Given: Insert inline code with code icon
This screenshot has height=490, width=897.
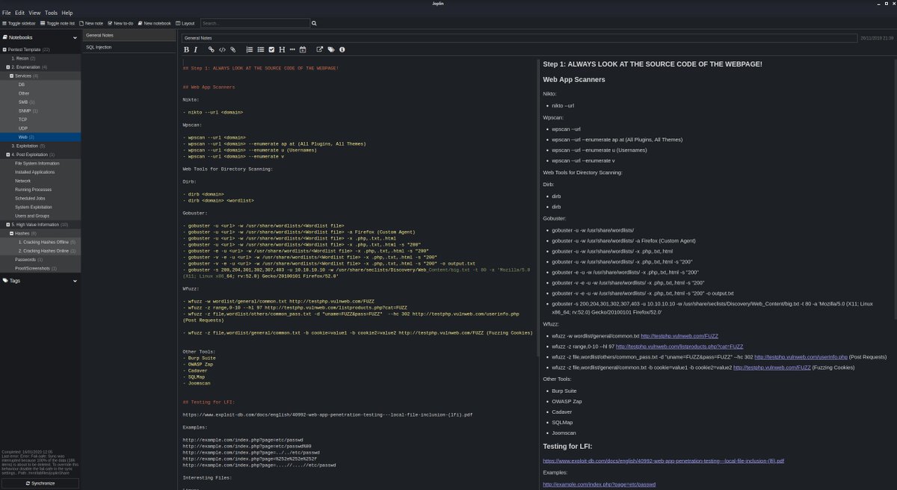Looking at the screenshot, I should [222, 49].
